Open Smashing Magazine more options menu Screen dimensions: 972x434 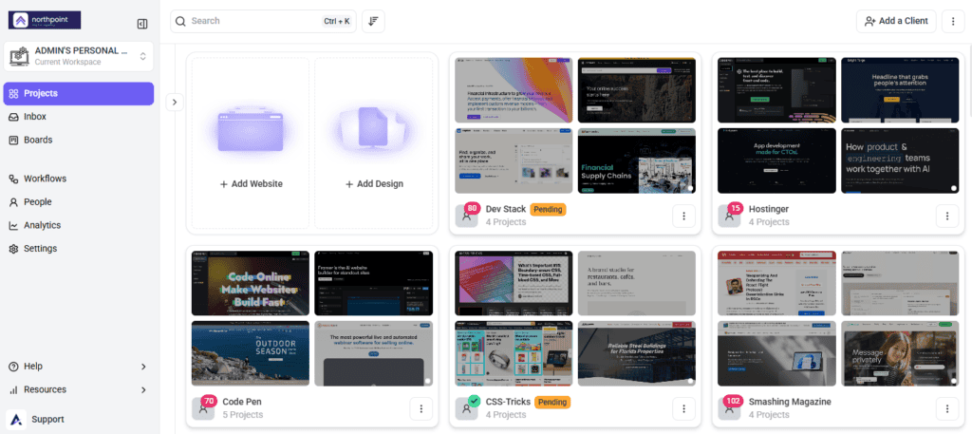(947, 408)
